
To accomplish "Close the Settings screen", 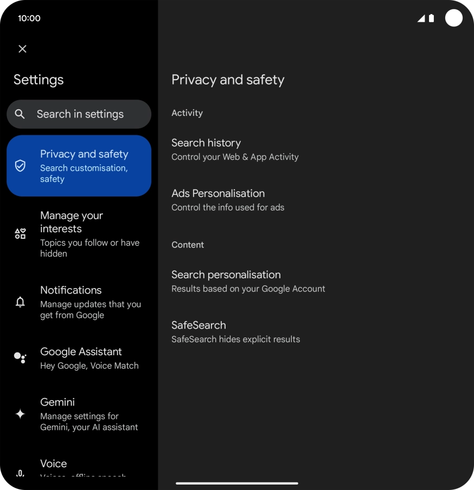I will (x=22, y=49).
